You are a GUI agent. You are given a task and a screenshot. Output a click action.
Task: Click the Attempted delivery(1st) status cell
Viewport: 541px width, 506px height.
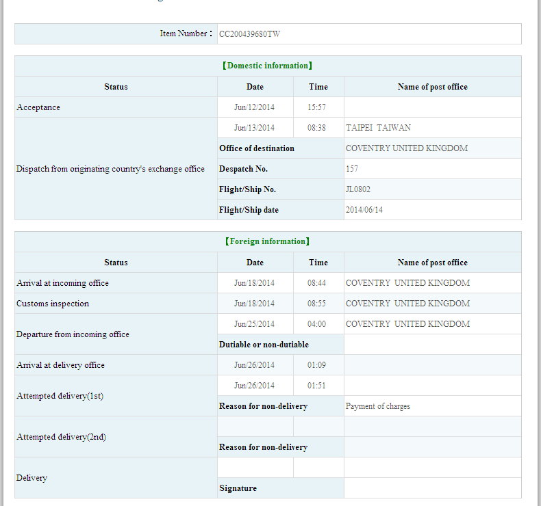(x=60, y=396)
